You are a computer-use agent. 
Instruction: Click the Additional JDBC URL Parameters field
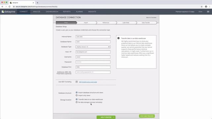(93, 72)
